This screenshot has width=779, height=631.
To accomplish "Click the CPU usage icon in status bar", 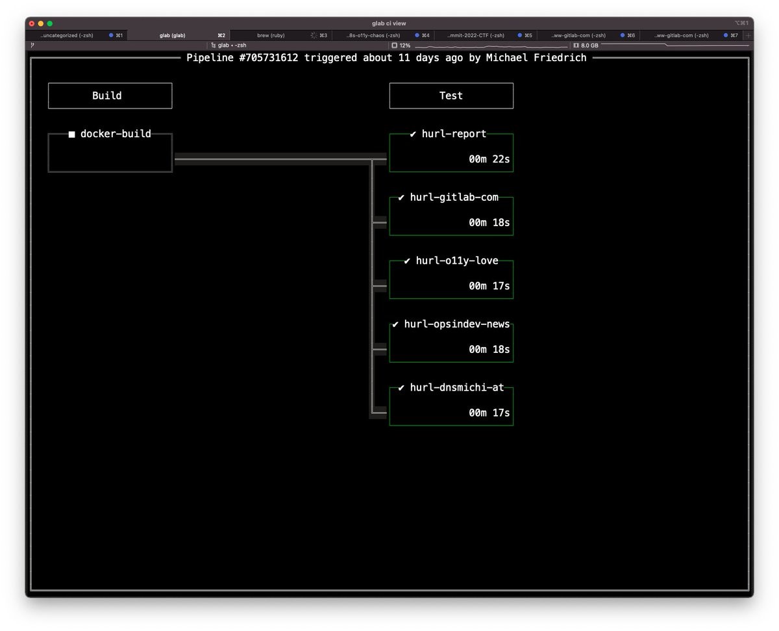I will pyautogui.click(x=394, y=45).
